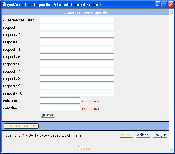Click the adicionar inquérito button
The image size is (175, 154).
coord(21,126)
